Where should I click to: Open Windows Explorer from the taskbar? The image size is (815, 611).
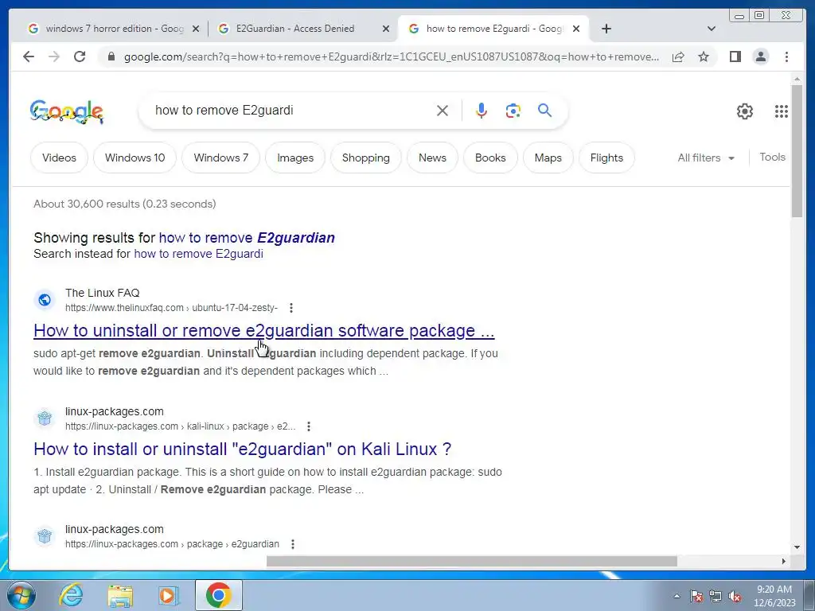(120, 595)
